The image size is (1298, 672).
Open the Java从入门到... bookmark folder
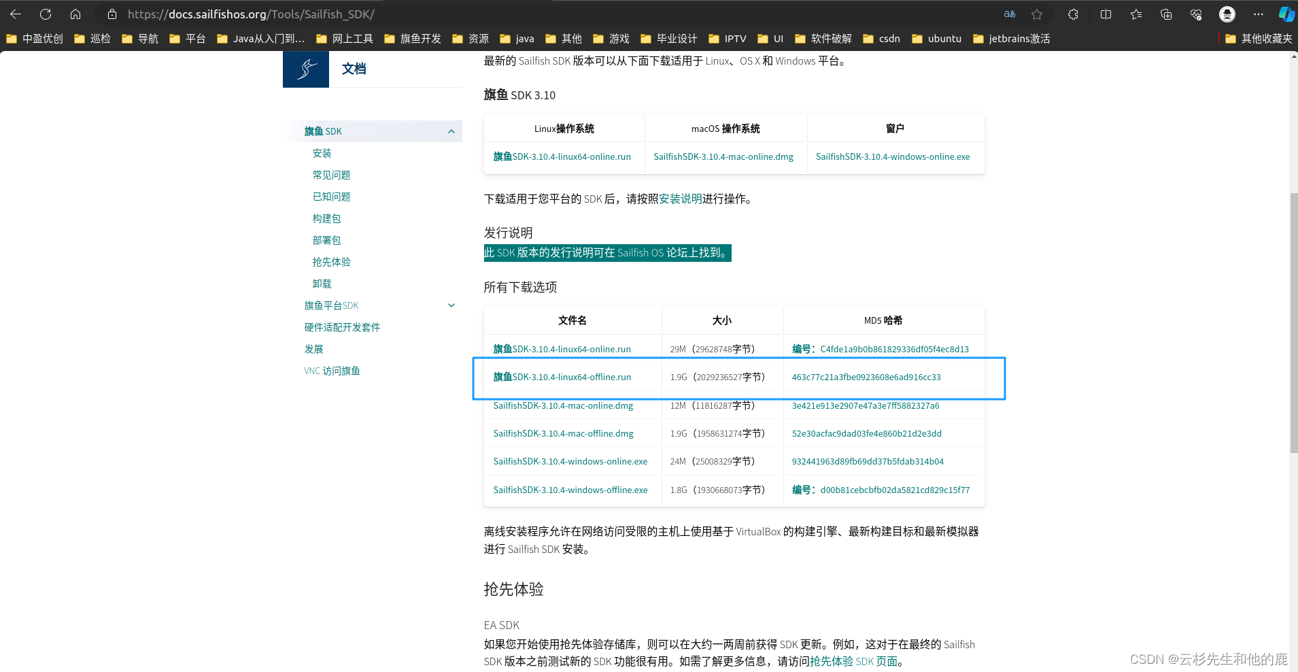(261, 39)
